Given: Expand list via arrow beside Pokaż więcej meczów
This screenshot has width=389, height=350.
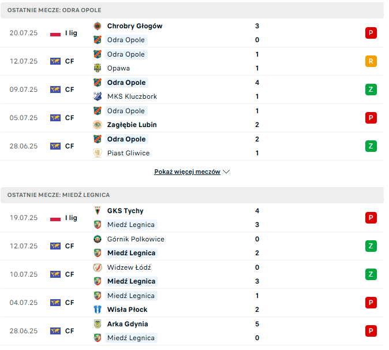Looking at the screenshot, I should [226, 172].
